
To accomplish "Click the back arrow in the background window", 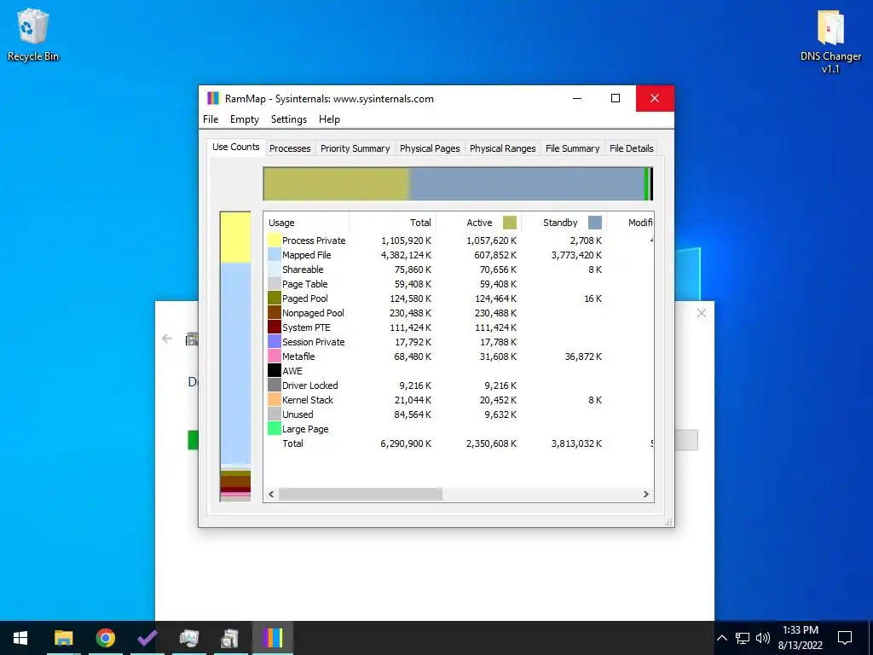I will [x=167, y=339].
